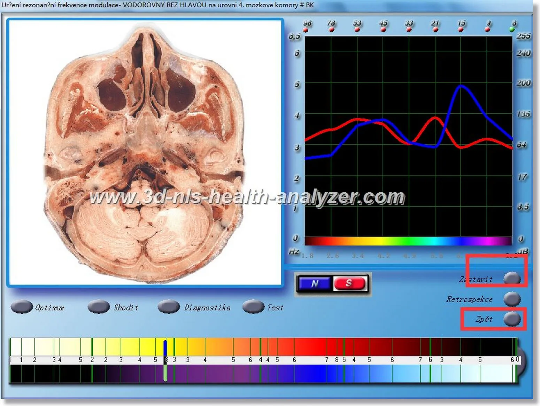Click the oval button beside Optimum
Viewport: 540px width, 406px height.
(22, 307)
